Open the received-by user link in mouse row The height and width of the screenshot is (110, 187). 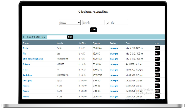[x=114, y=70]
